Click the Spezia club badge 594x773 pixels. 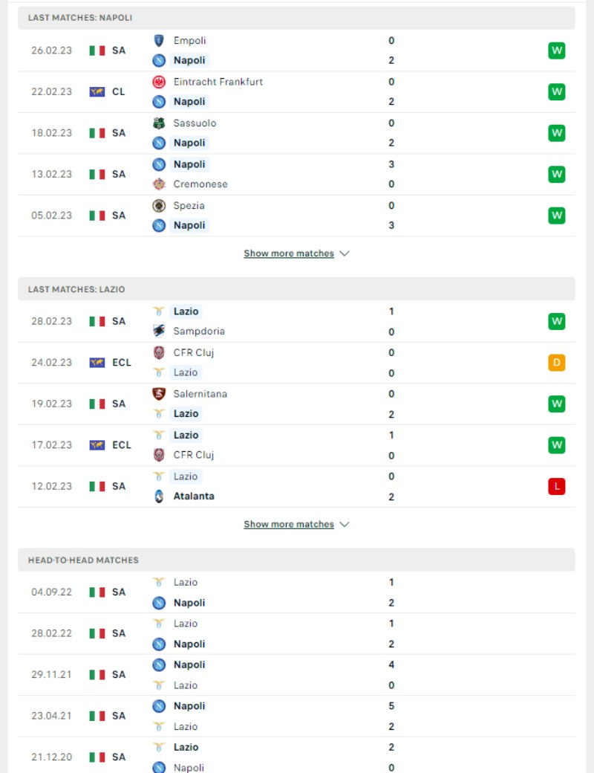click(159, 206)
